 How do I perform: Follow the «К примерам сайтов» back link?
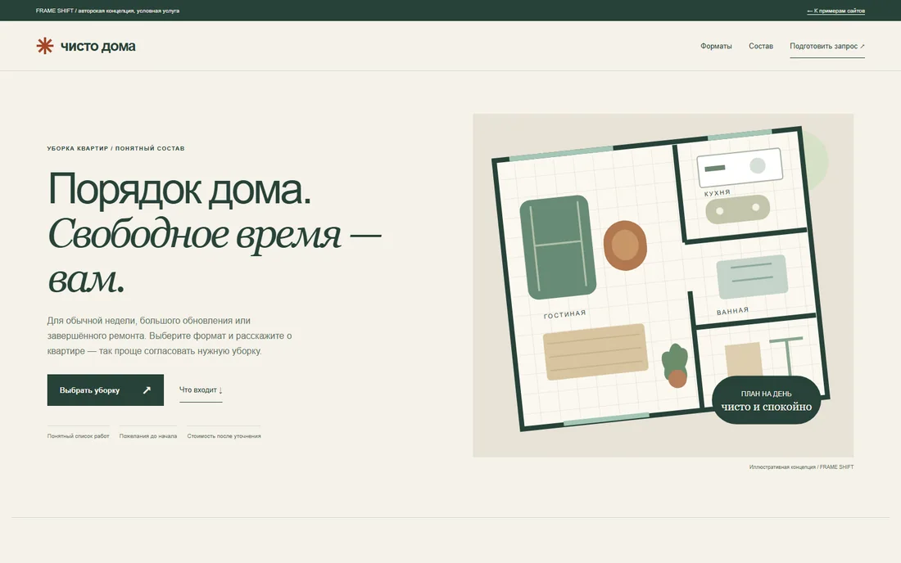pos(835,11)
